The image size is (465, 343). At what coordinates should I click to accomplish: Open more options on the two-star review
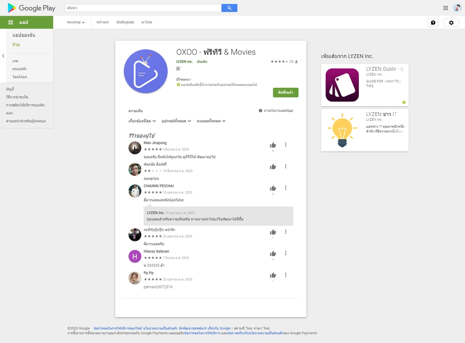286,166
